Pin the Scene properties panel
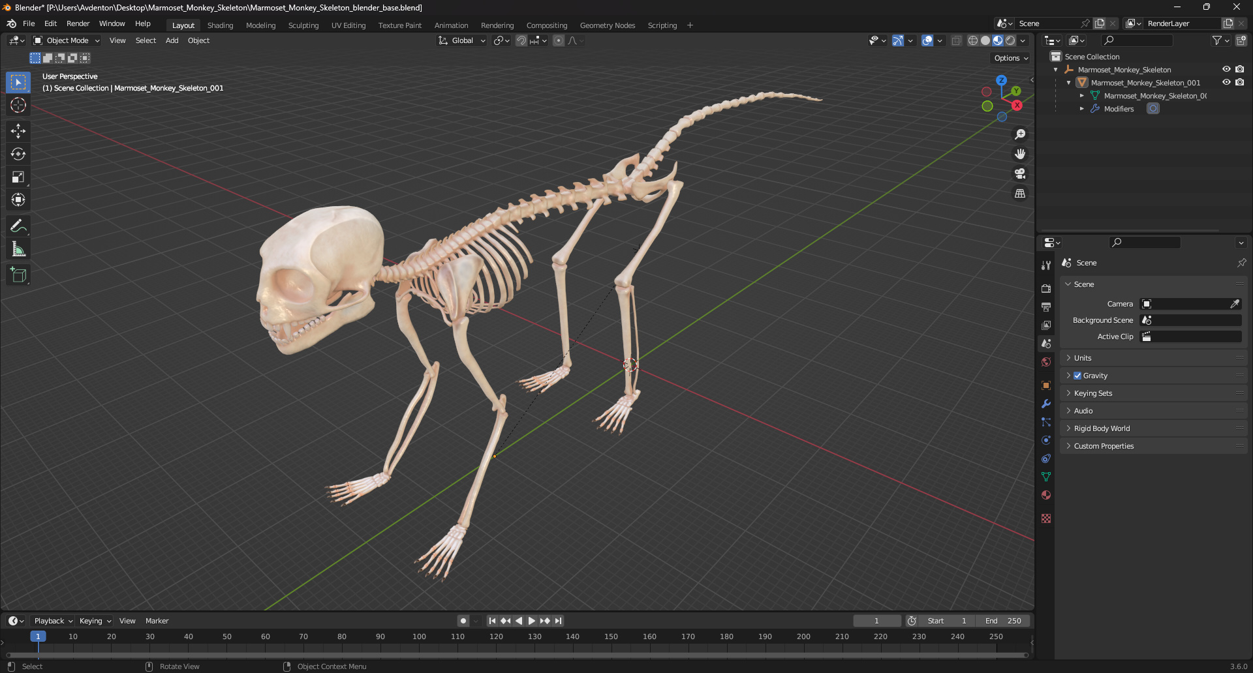The width and height of the screenshot is (1253, 673). click(1241, 263)
